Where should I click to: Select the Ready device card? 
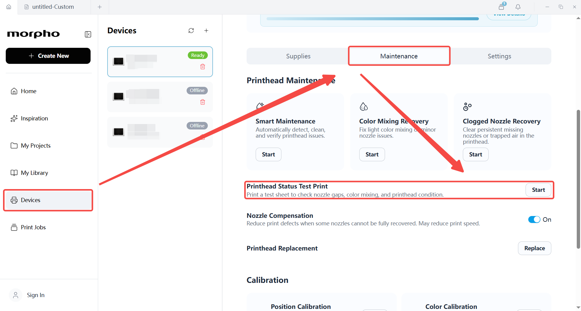pos(160,62)
